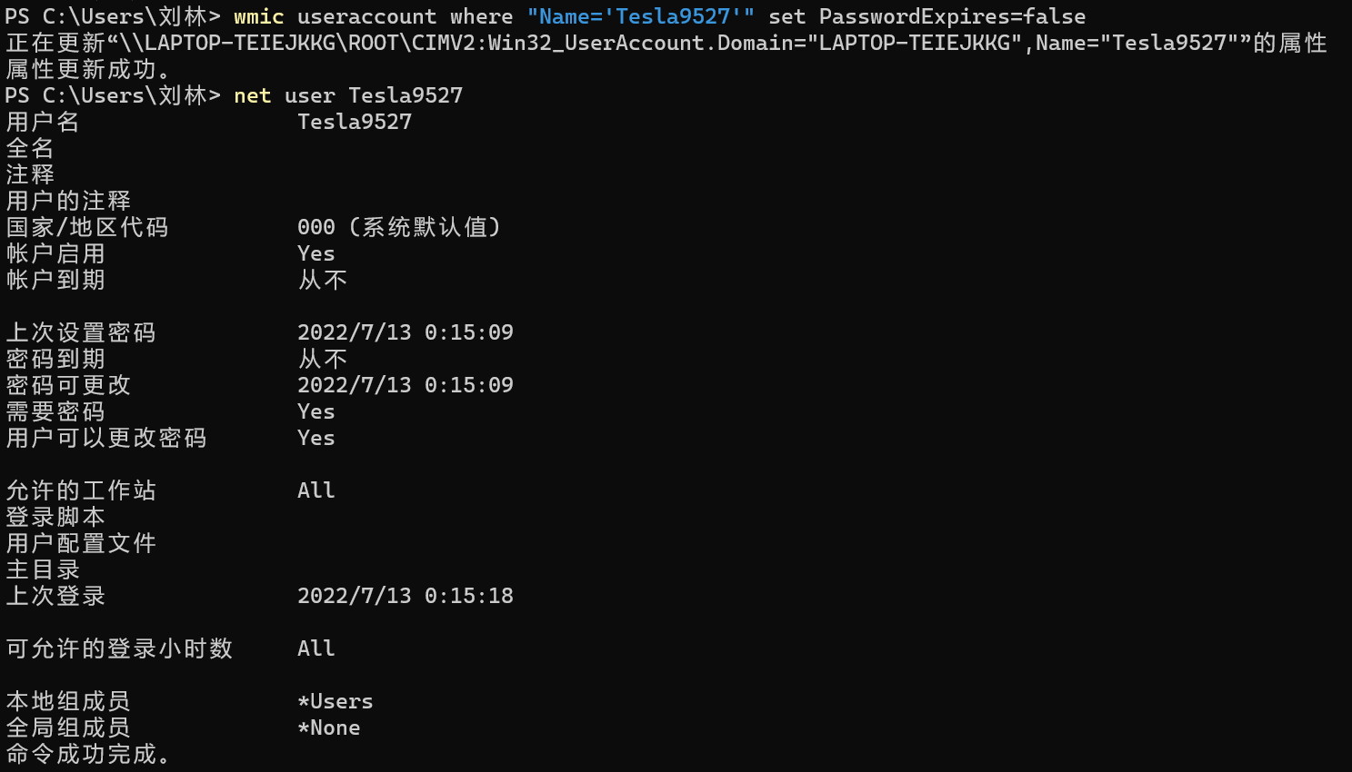Click the "*None" global group value

pos(329,727)
